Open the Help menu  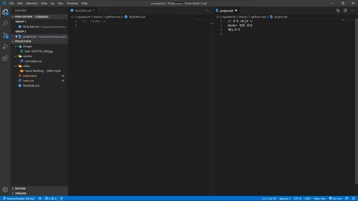coord(84,3)
